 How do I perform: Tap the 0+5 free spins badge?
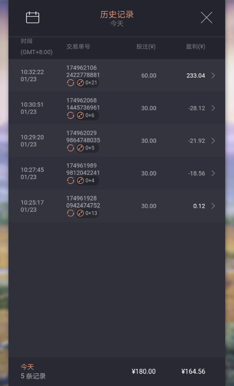pos(87,148)
